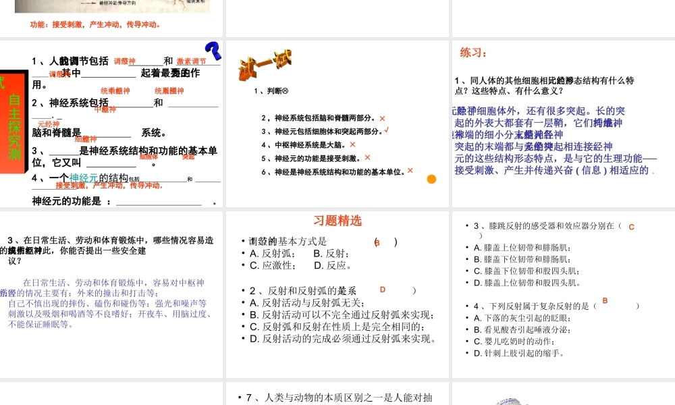Image resolution: width=675 pixels, height=405 pixels.
Task: Select statement 6、神经是神经系统结构和功能的基本单位
Action: (x=333, y=171)
